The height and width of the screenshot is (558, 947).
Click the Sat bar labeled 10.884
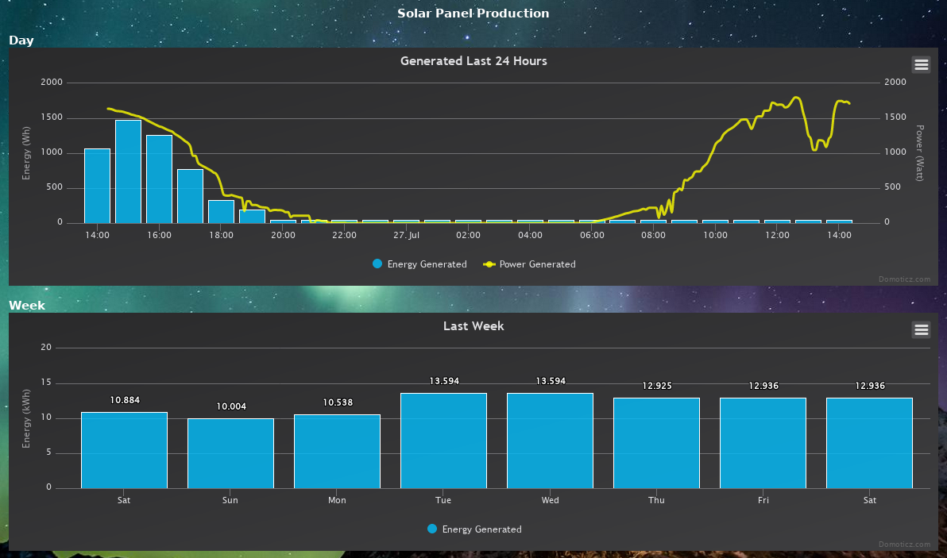[x=125, y=450]
